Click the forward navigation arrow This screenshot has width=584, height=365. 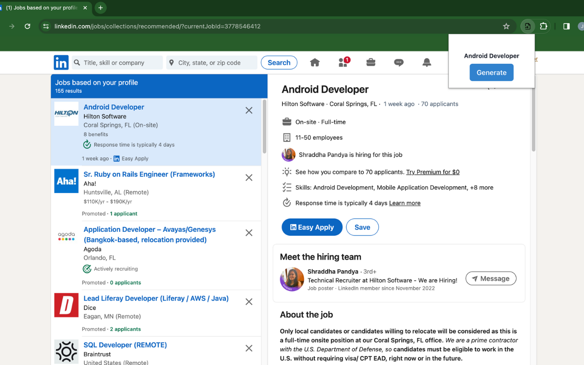[11, 26]
